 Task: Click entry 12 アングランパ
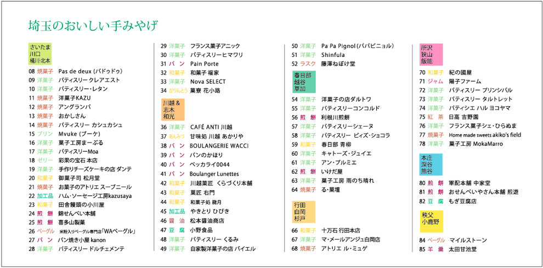(x=60, y=107)
